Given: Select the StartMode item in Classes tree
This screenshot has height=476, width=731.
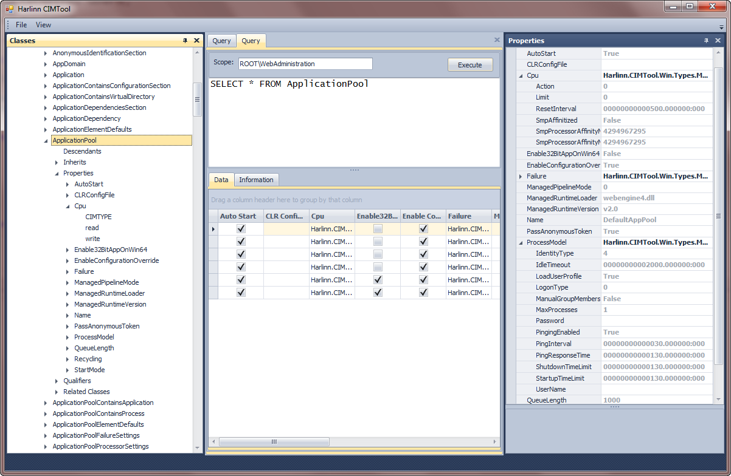Looking at the screenshot, I should click(x=89, y=370).
